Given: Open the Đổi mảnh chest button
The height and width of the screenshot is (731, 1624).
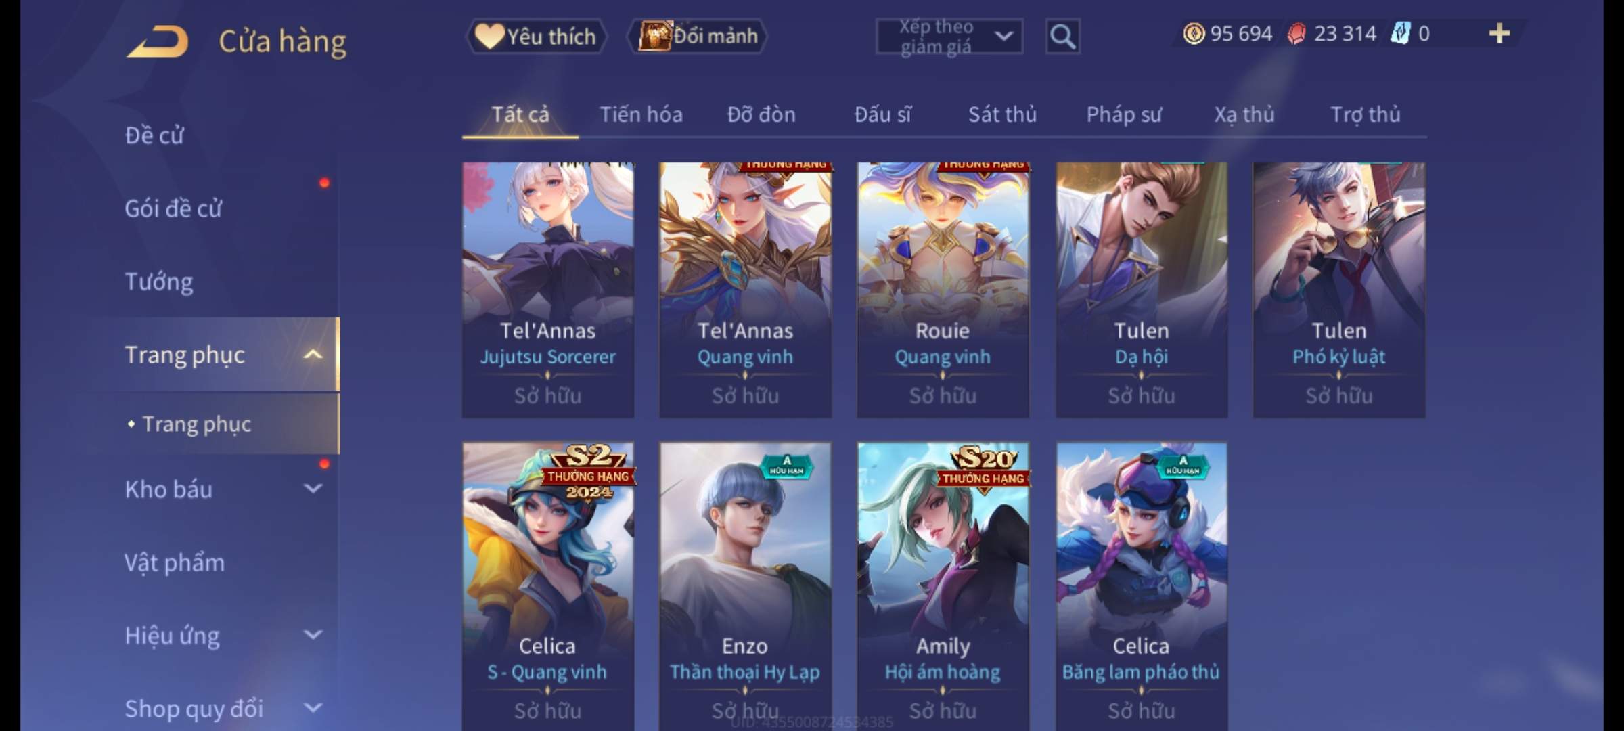Looking at the screenshot, I should point(698,36).
